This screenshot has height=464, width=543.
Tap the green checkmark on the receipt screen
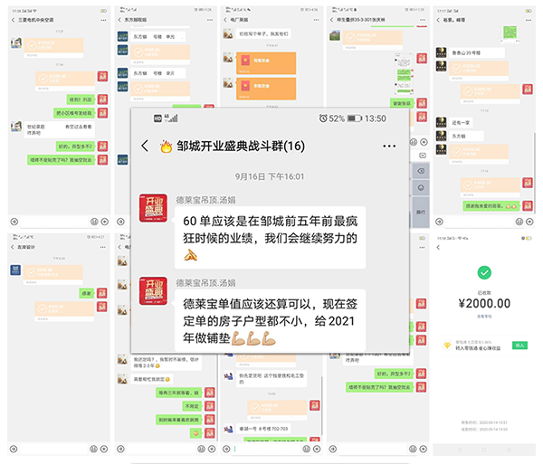pos(484,272)
